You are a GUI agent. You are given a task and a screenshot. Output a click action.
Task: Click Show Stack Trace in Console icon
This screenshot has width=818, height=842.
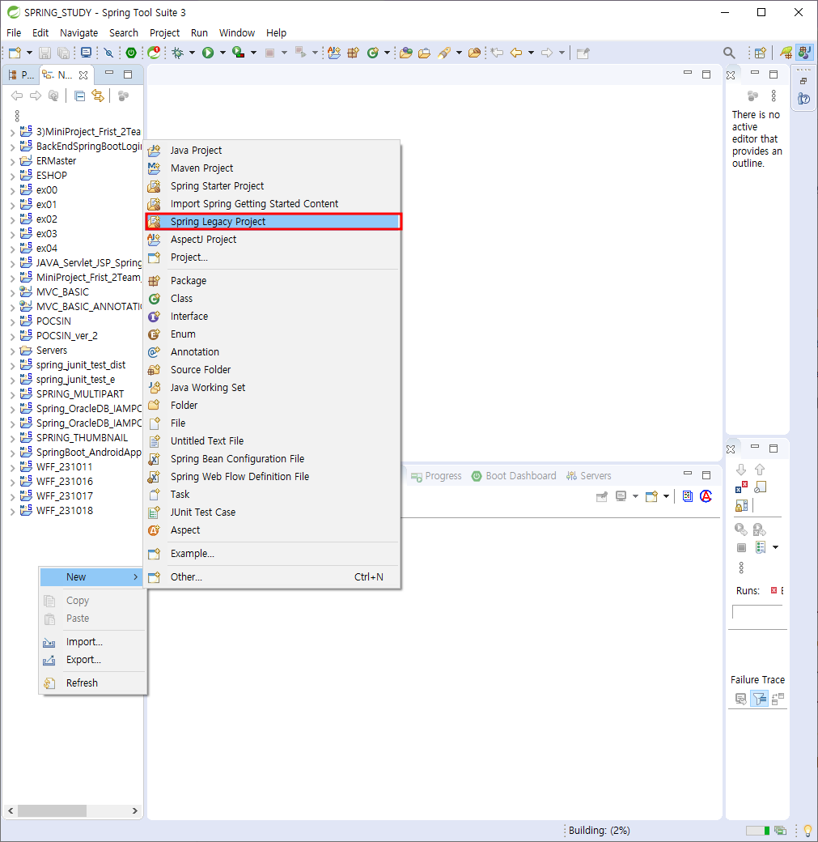740,699
